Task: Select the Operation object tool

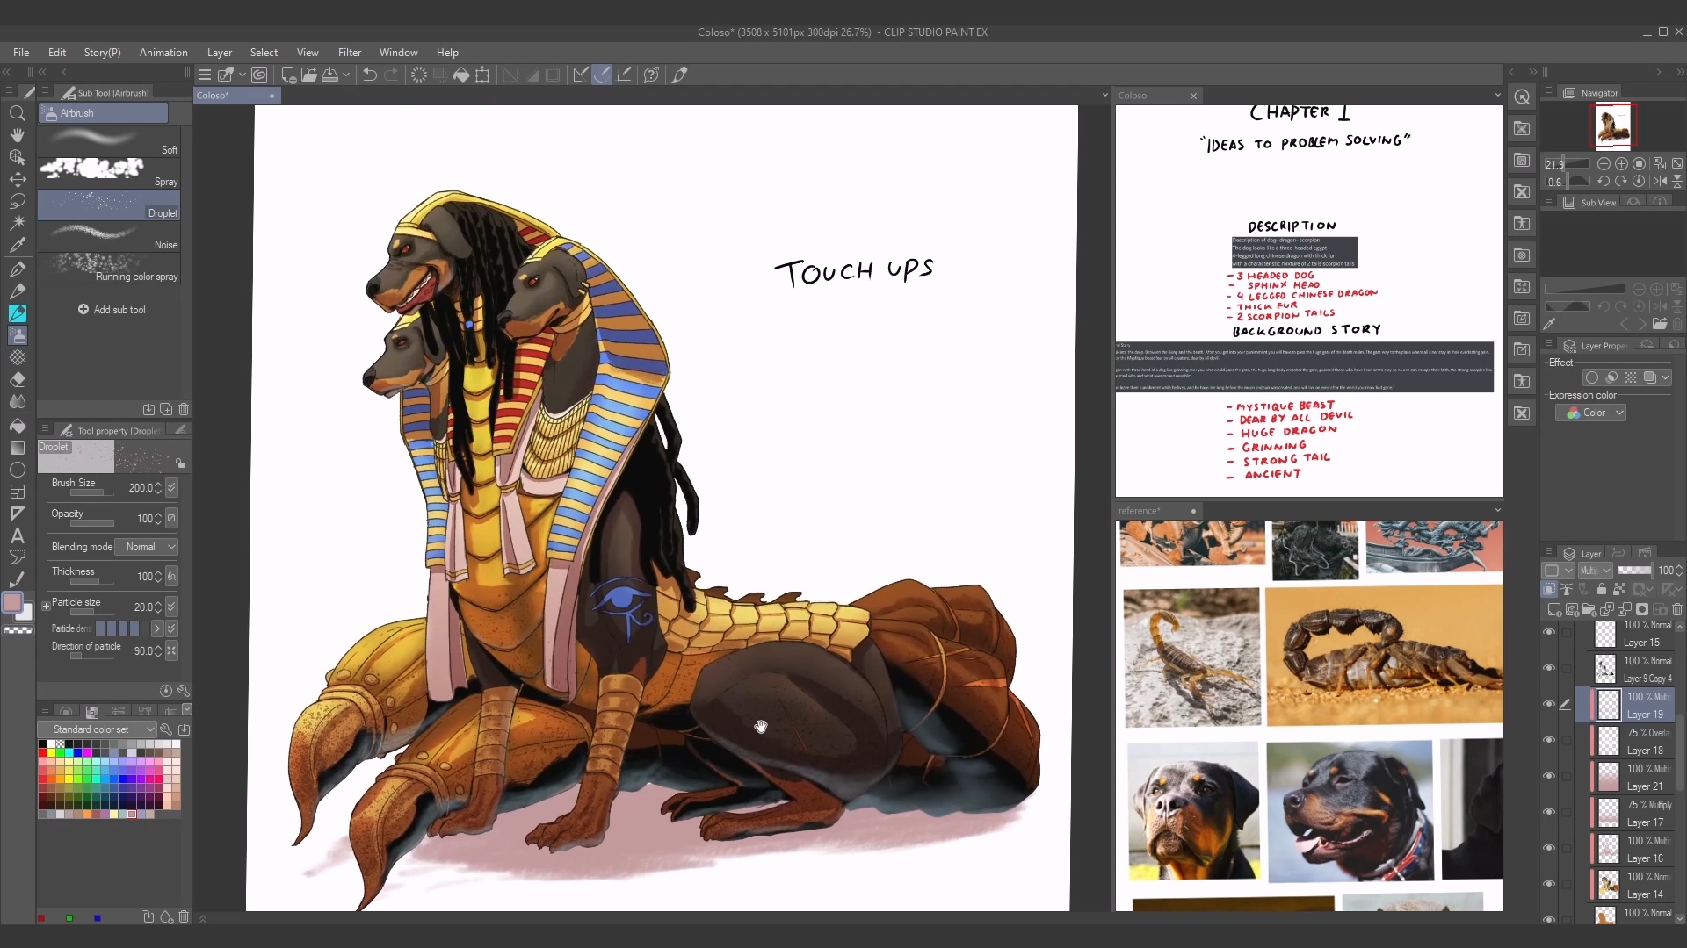Action: (x=17, y=157)
